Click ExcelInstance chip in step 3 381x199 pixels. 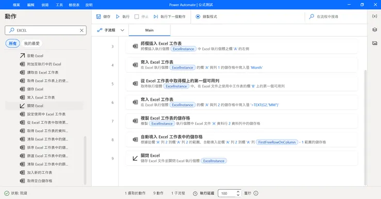pyautogui.click(x=183, y=49)
